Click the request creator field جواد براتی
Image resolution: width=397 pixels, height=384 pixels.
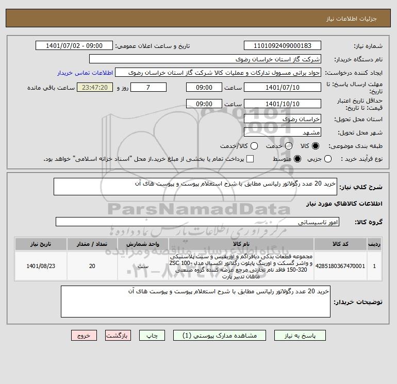pos(218,73)
